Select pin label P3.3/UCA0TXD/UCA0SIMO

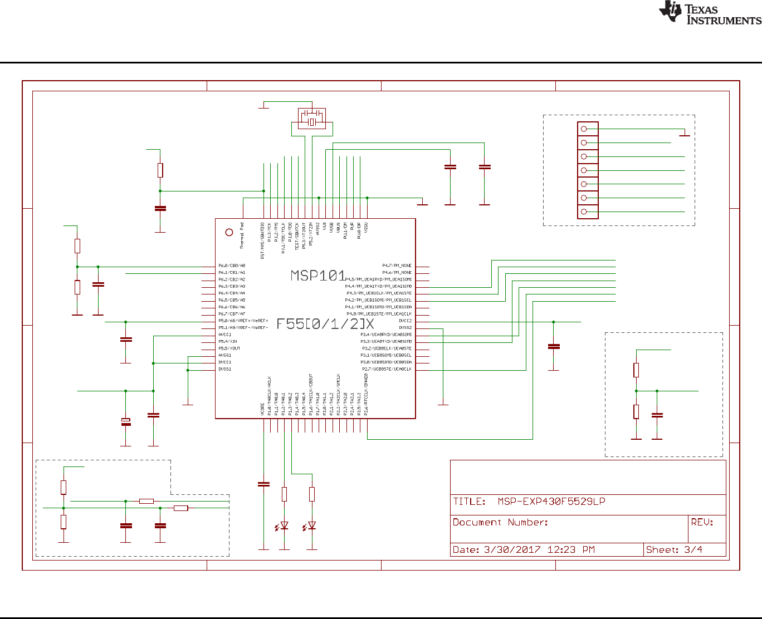(386, 341)
